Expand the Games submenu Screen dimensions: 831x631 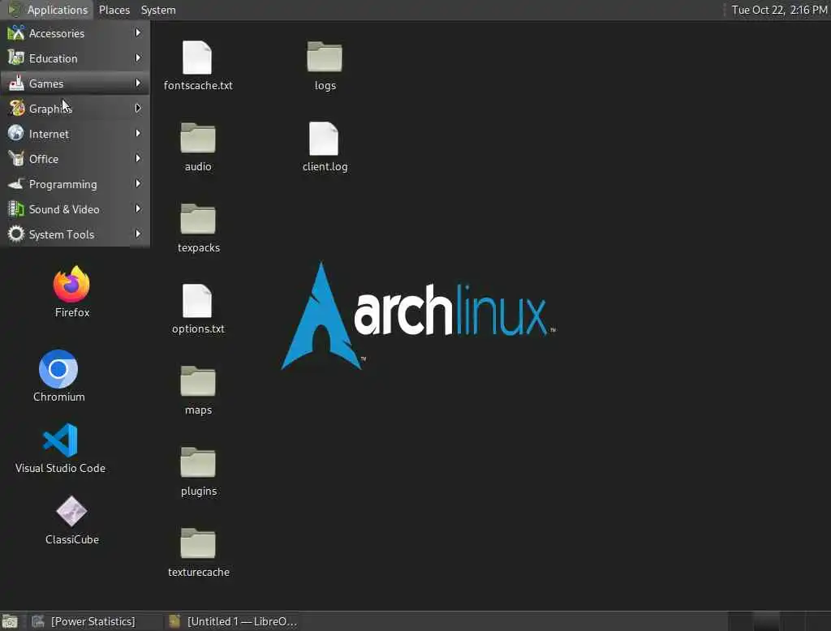click(x=75, y=84)
